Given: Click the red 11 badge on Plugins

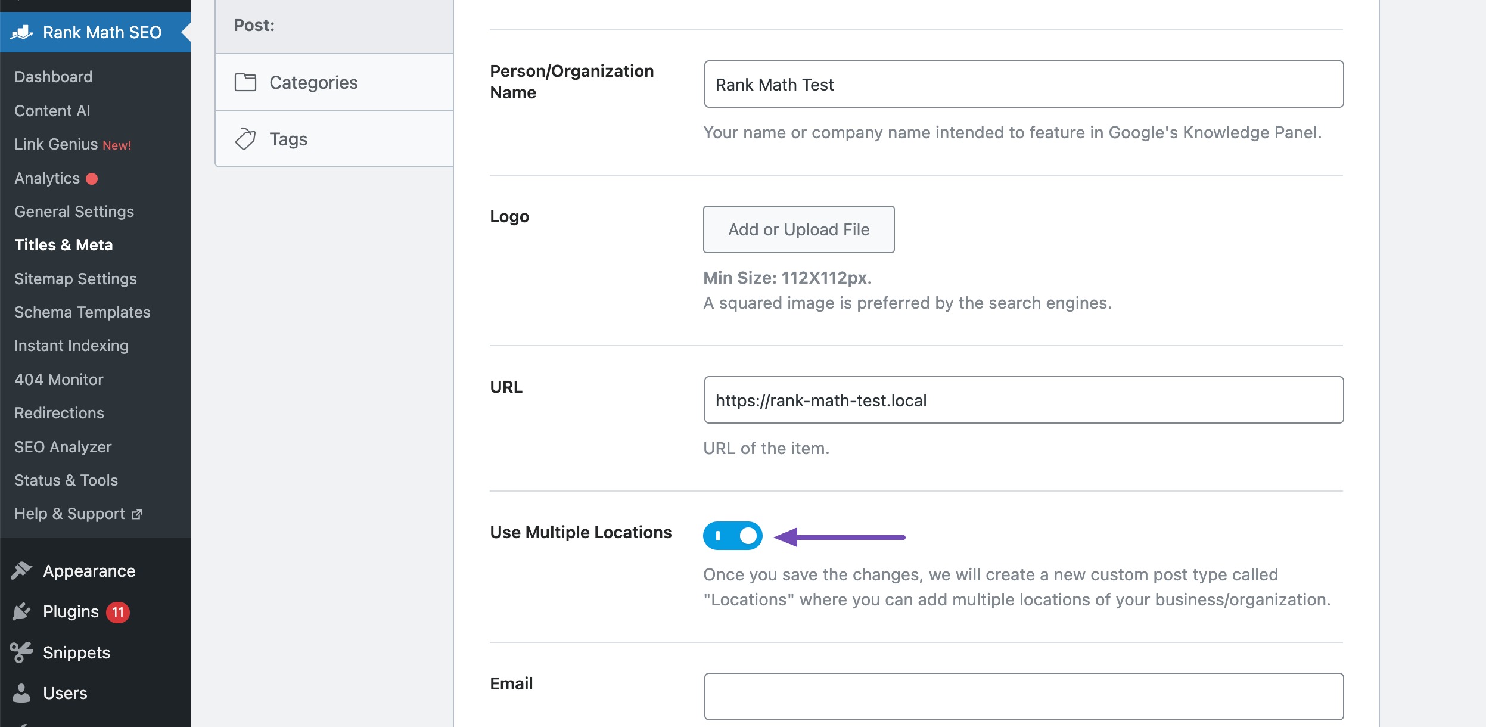Looking at the screenshot, I should 119,611.
